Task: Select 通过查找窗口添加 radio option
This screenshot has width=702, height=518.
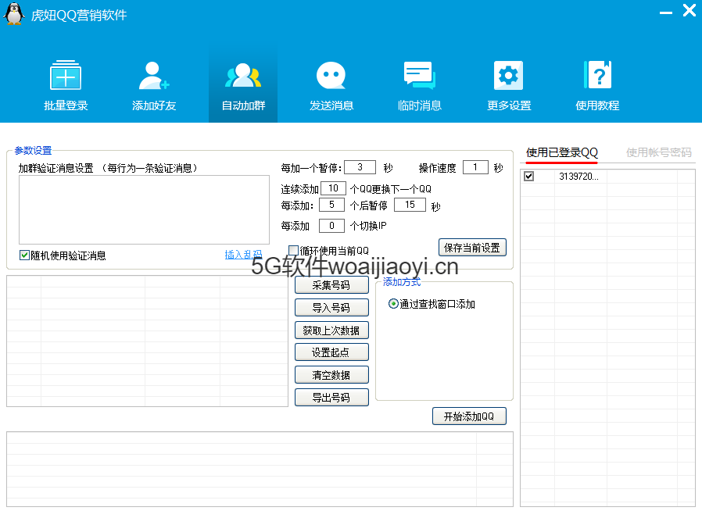Action: pos(393,304)
